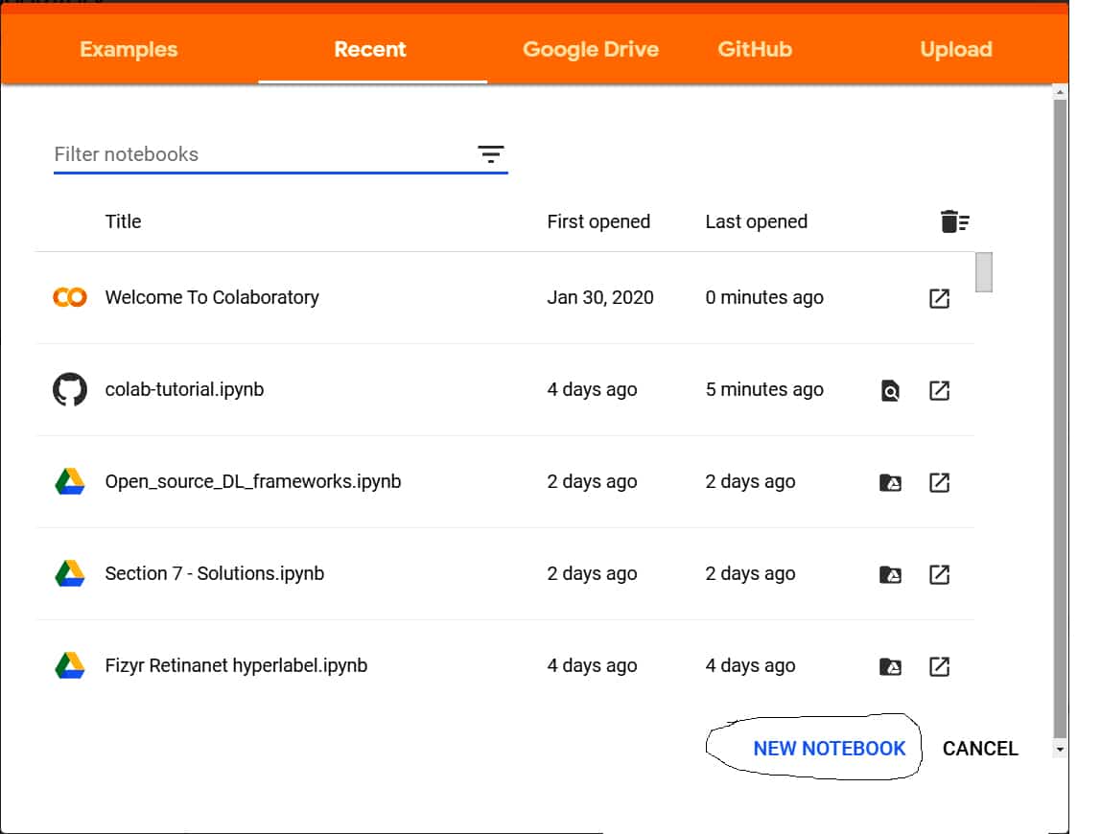Switch to the Examples tab

129,50
